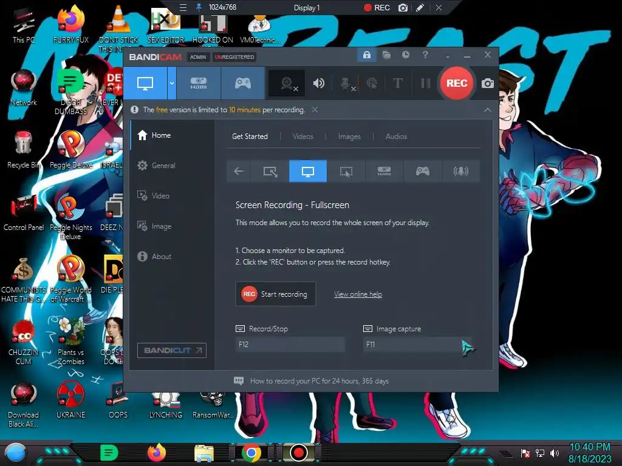Image resolution: width=622 pixels, height=466 pixels.
Task: Open the View online help link
Action: (358, 294)
